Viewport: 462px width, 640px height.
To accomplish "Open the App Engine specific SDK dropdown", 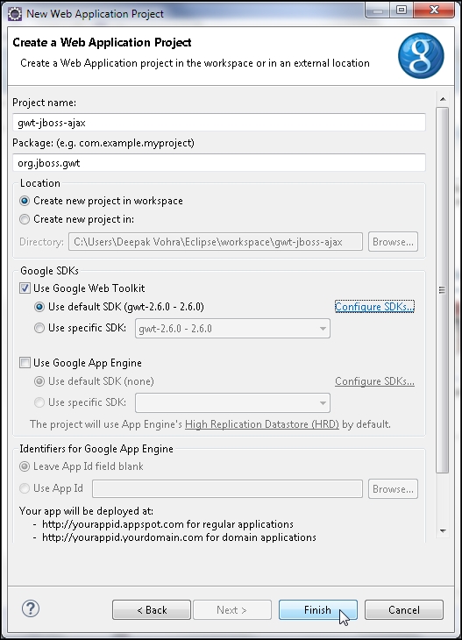I will click(x=232, y=403).
